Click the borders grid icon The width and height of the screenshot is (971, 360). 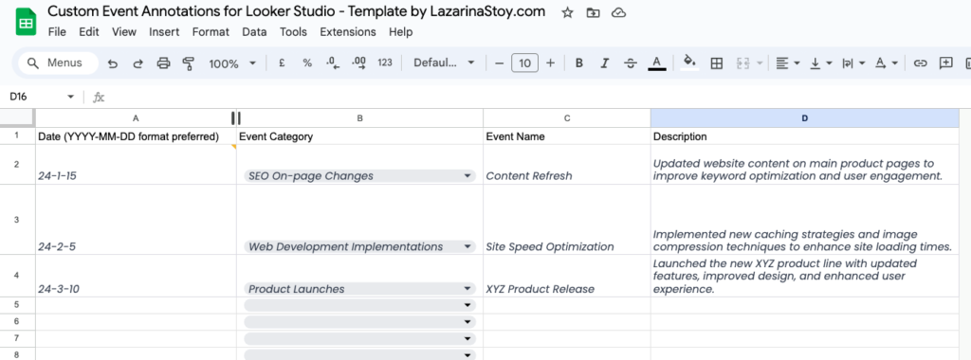717,63
